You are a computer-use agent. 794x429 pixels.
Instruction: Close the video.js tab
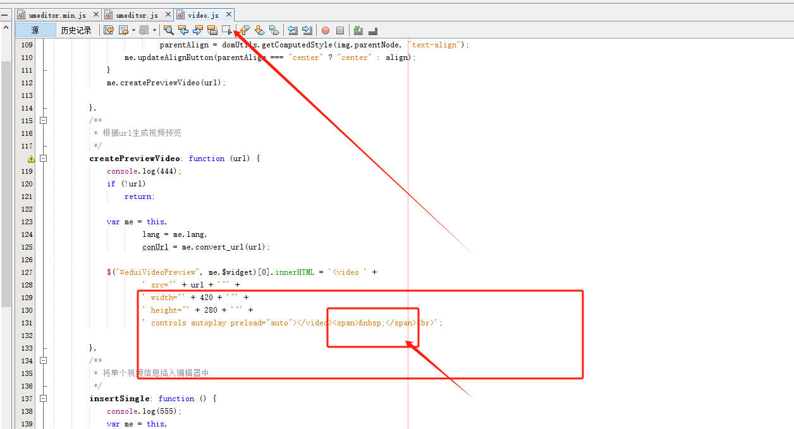228,15
